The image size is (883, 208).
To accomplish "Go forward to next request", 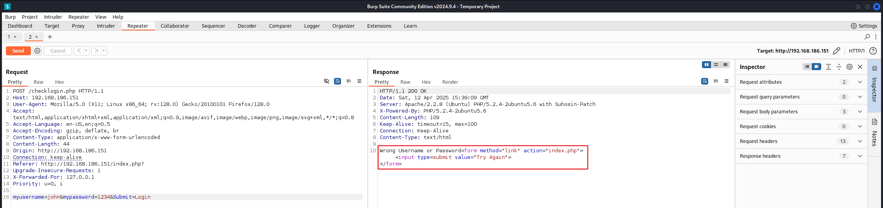I will (x=97, y=51).
